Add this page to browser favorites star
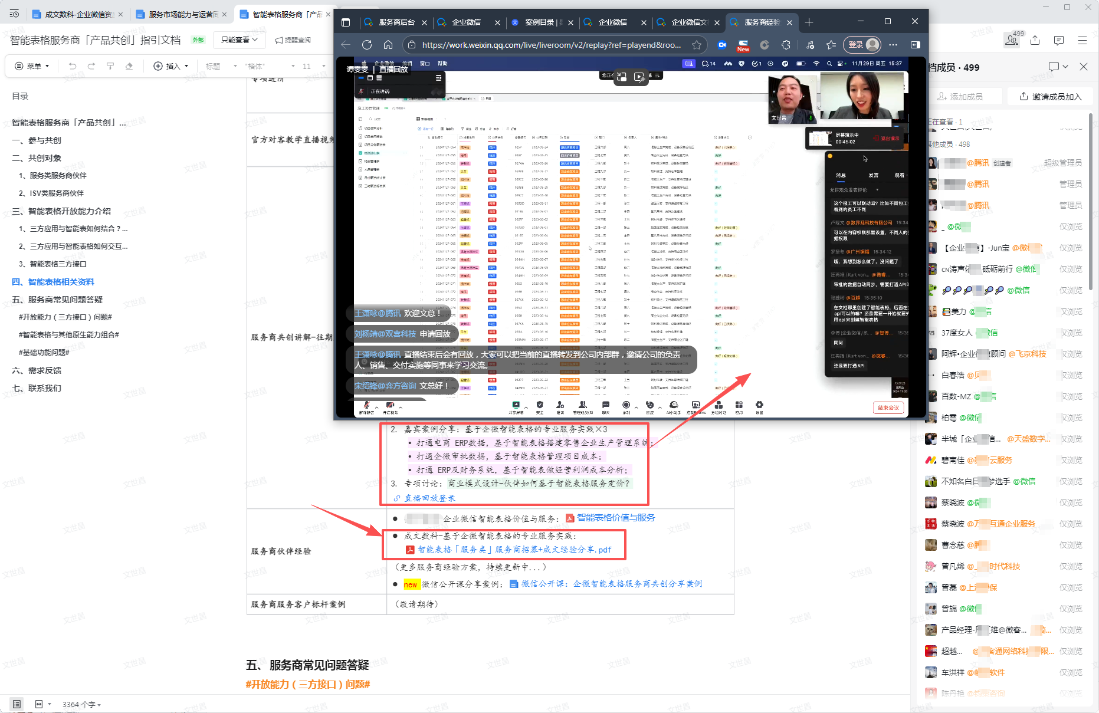This screenshot has height=713, width=1099. pos(697,45)
